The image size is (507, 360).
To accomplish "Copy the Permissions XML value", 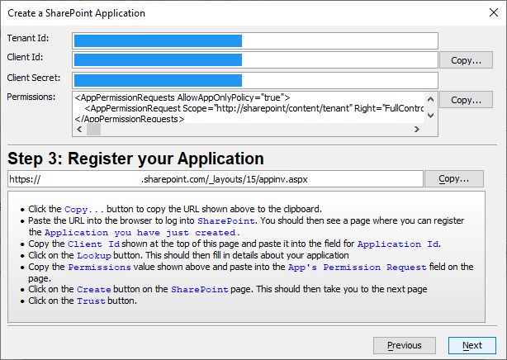I will (x=466, y=100).
